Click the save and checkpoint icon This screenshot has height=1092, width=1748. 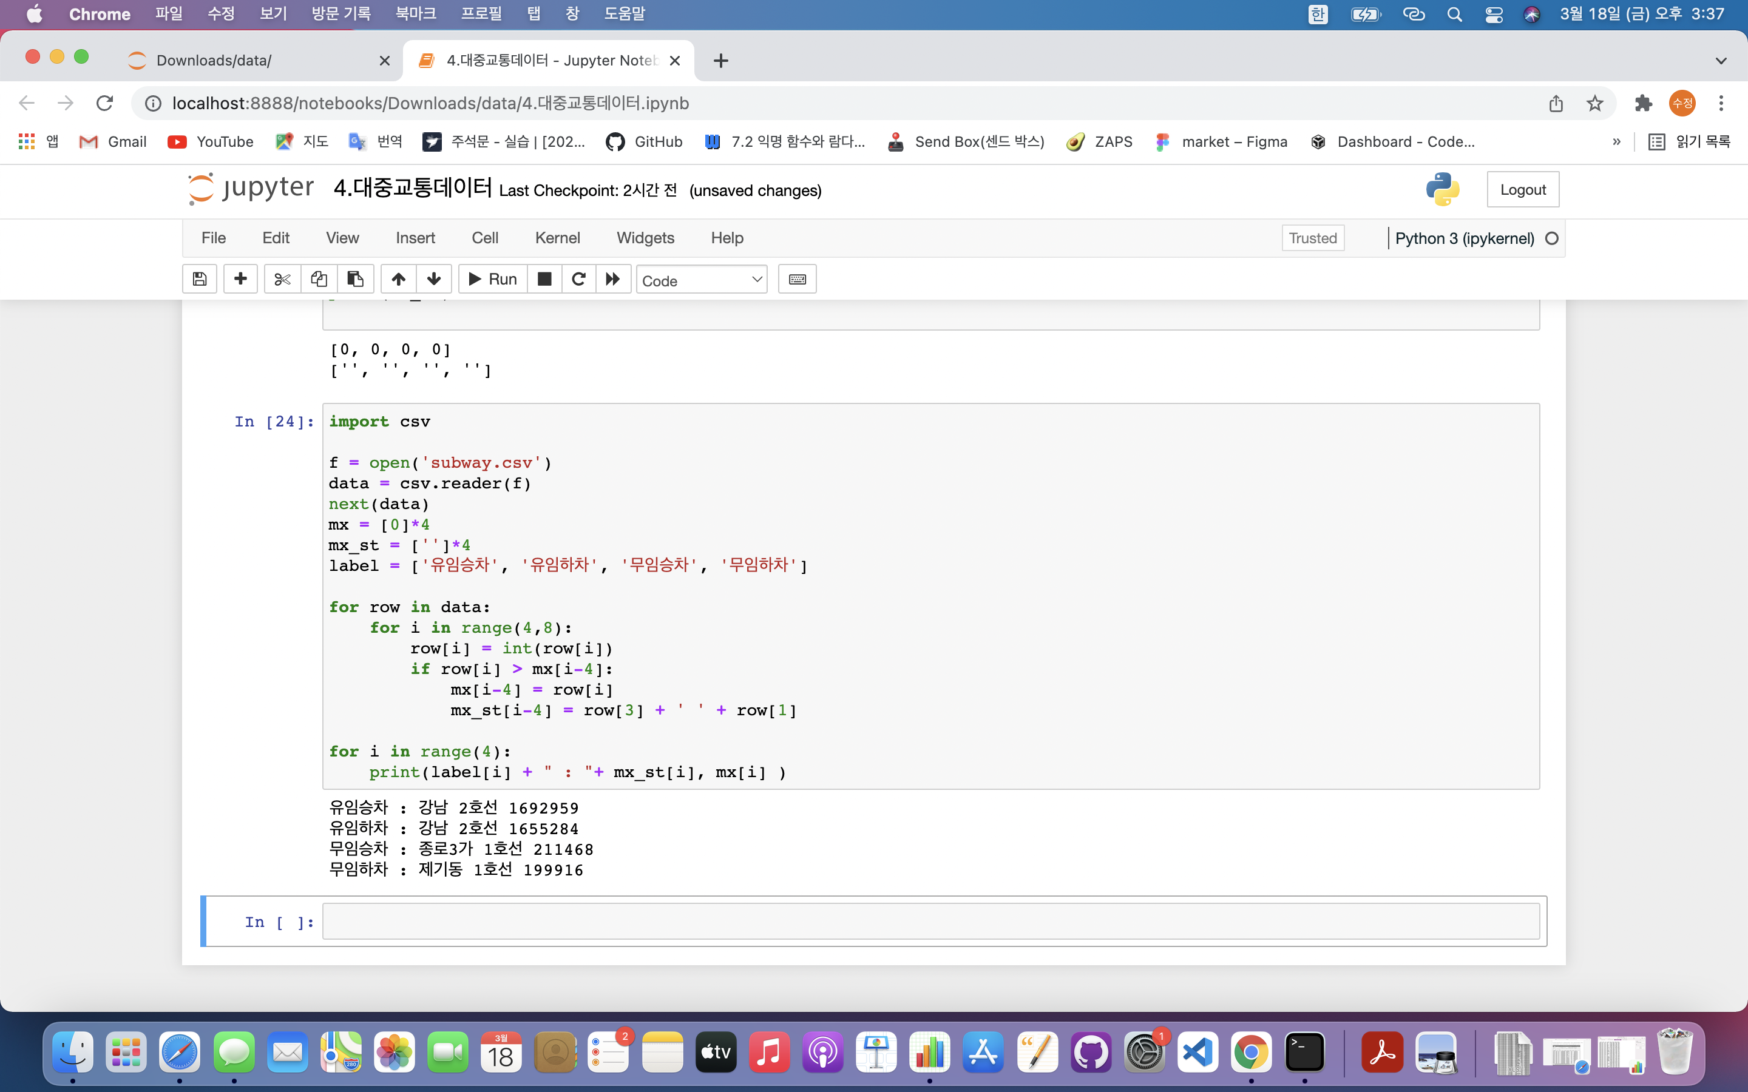[200, 280]
